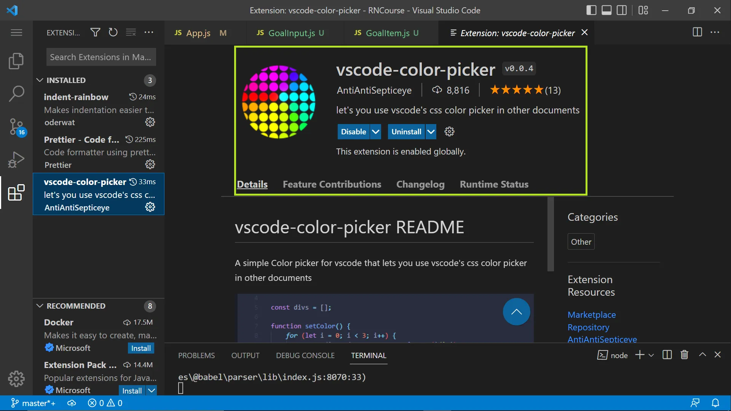Viewport: 731px width, 411px height.
Task: Open the Run and Debug view
Action: coord(16,159)
